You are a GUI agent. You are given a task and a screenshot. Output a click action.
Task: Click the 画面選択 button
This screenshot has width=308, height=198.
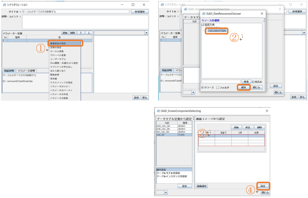tap(202, 186)
